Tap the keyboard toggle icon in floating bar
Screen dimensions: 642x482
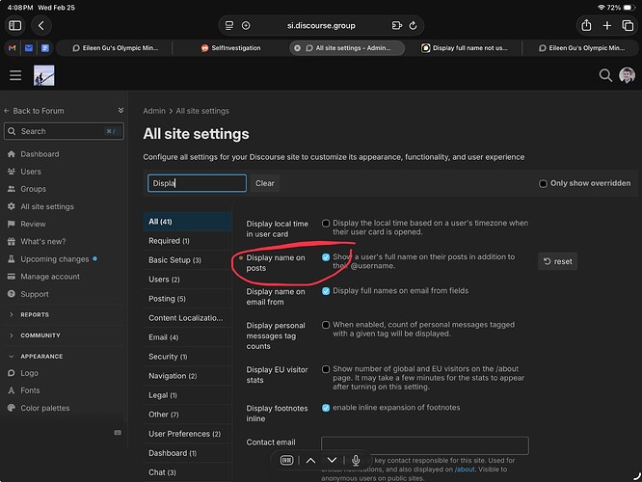point(286,460)
